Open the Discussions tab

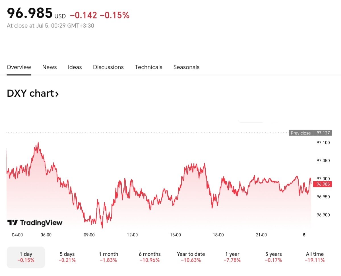[108, 67]
